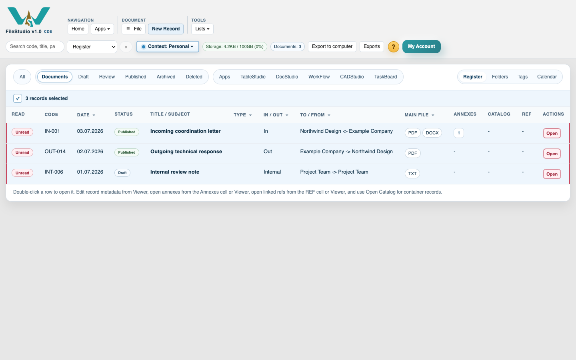Image resolution: width=576 pixels, height=360 pixels.
Task: Switch to the Published tab
Action: (136, 77)
